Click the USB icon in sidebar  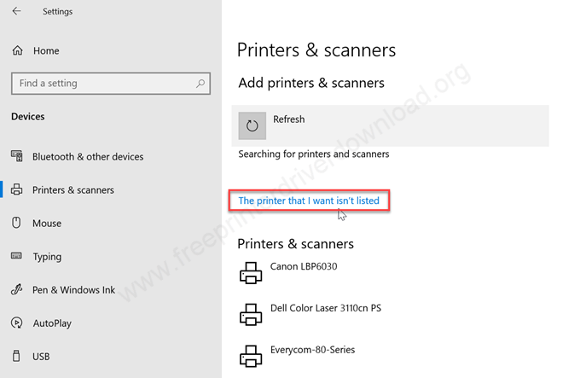pyautogui.click(x=16, y=356)
